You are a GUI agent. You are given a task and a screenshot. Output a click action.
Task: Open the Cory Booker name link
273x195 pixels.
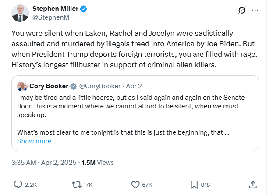tap(48, 86)
